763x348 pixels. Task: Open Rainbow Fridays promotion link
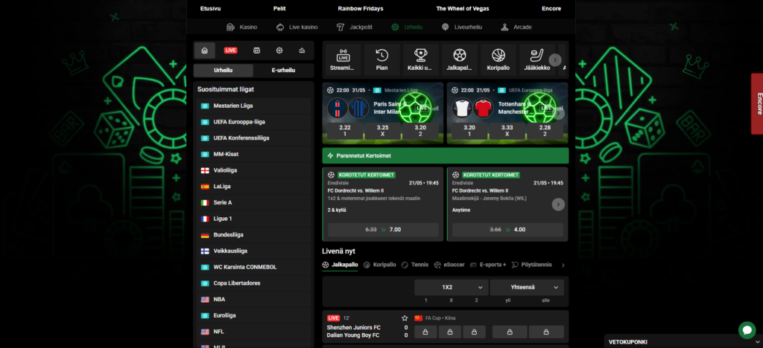click(x=361, y=9)
